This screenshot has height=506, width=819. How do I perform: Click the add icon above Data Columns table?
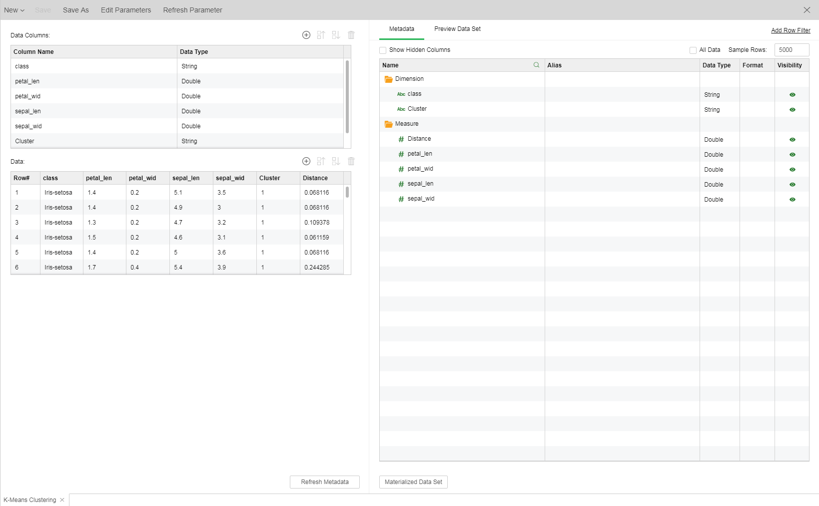coord(306,35)
